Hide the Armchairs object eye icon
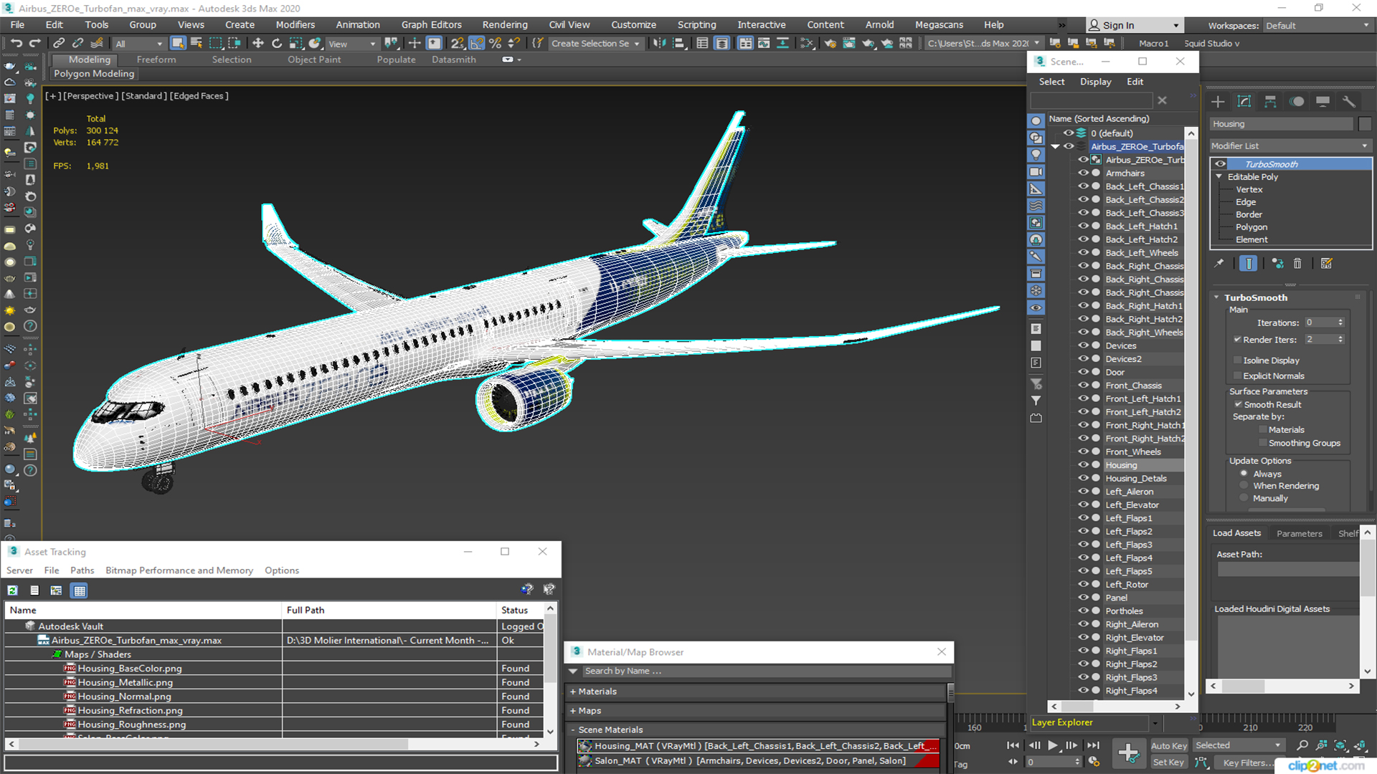The height and width of the screenshot is (774, 1377). (x=1083, y=173)
